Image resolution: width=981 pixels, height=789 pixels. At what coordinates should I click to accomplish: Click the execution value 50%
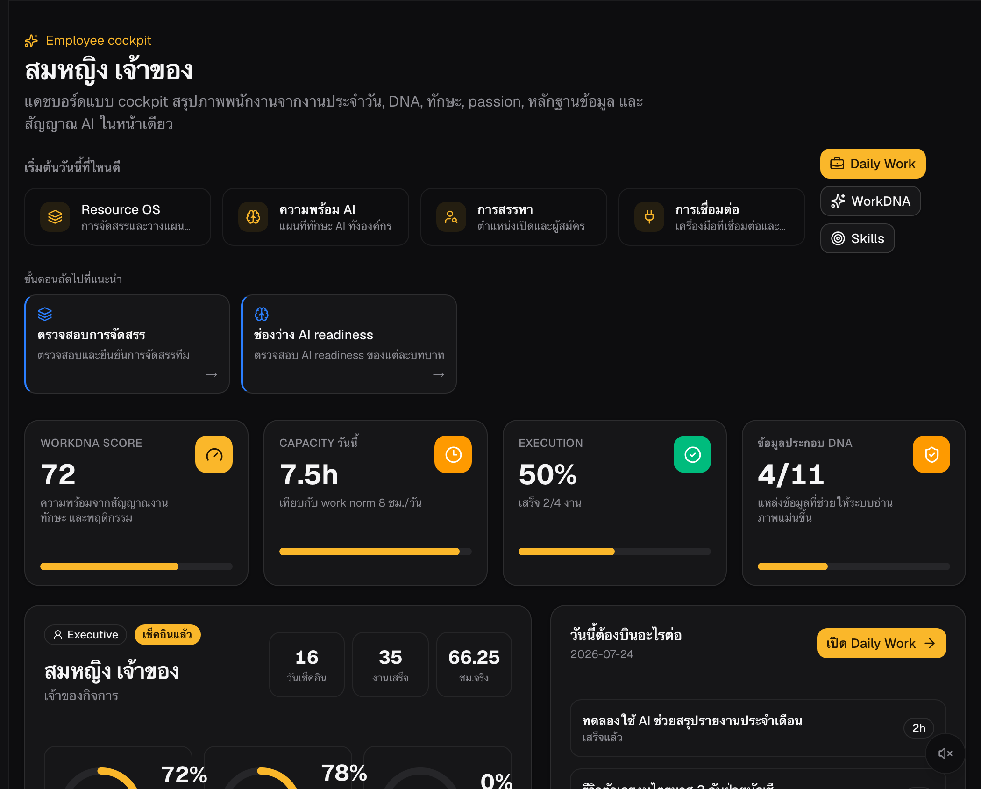coord(548,475)
